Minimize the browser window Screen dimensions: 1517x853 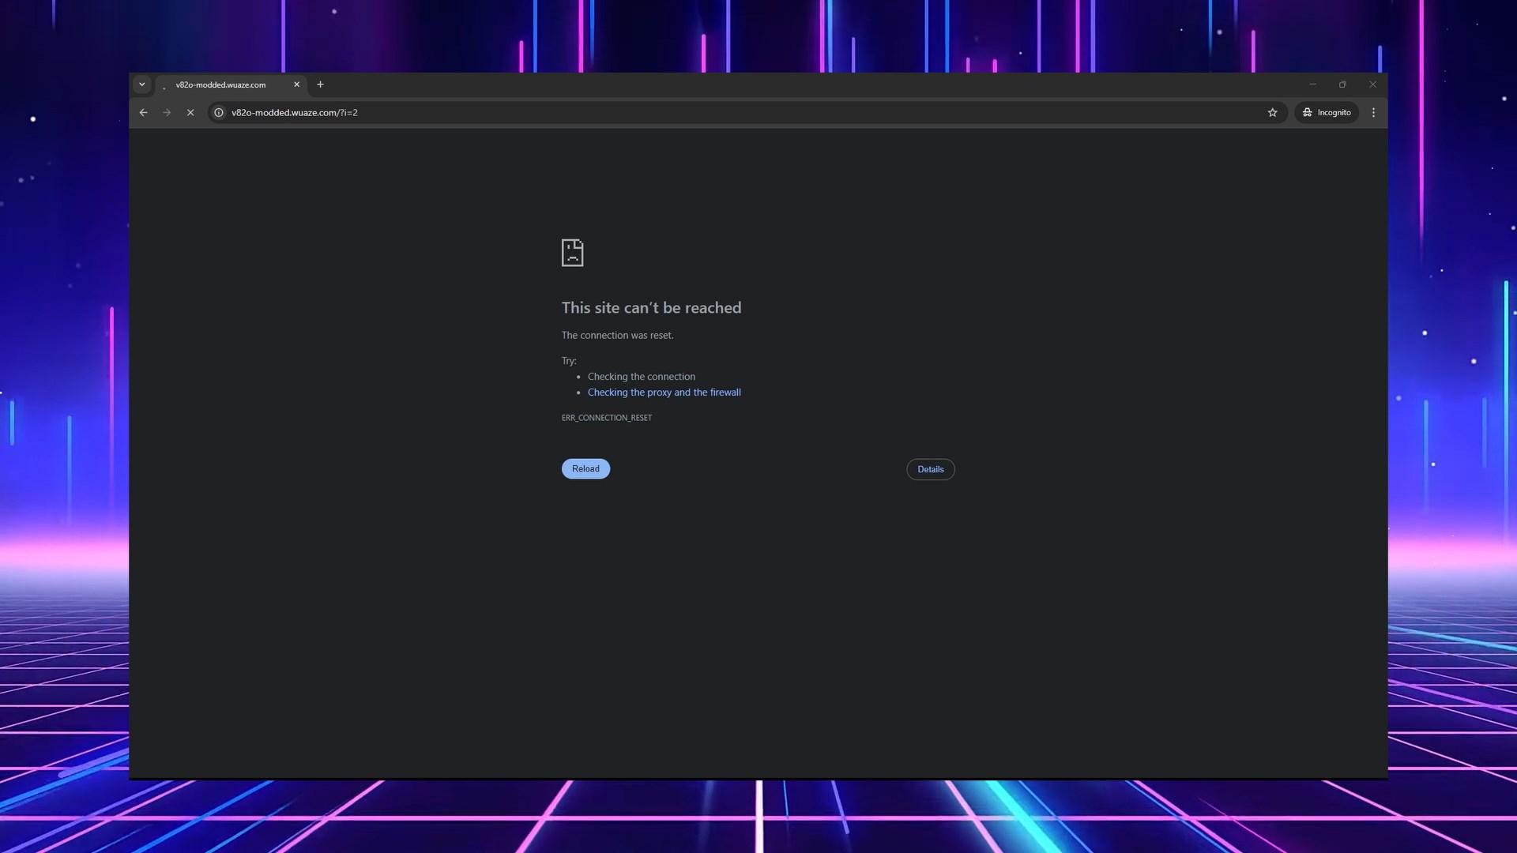coord(1312,85)
